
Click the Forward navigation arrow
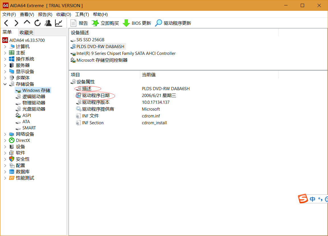click(16, 23)
